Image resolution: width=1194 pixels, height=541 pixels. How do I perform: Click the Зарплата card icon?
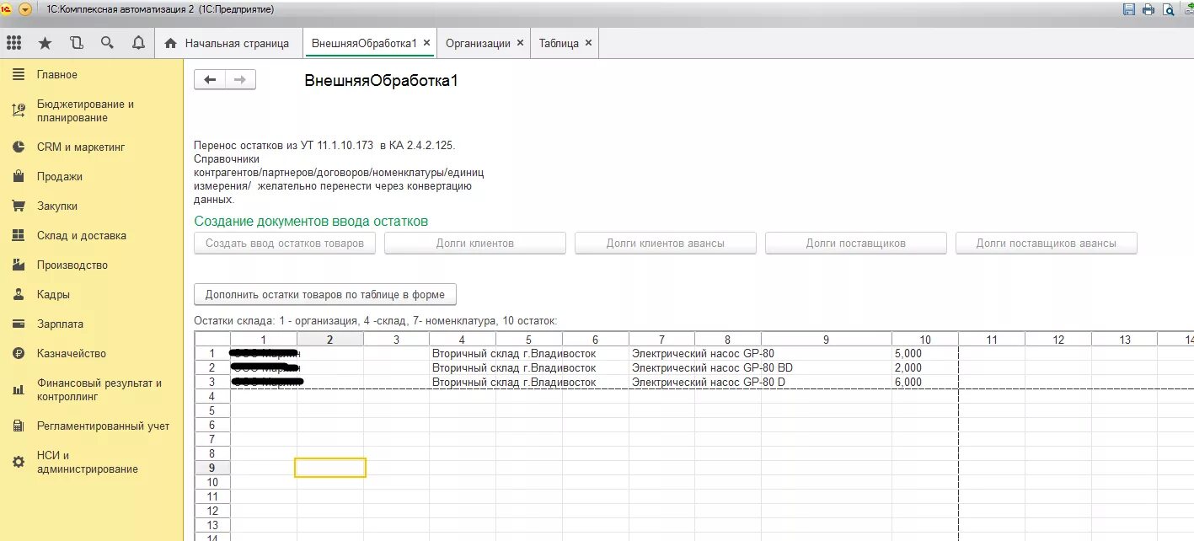click(19, 324)
